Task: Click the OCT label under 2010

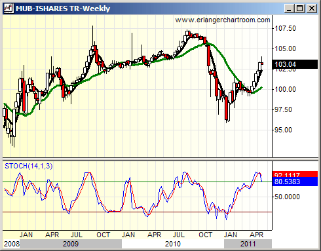Action: point(205,235)
